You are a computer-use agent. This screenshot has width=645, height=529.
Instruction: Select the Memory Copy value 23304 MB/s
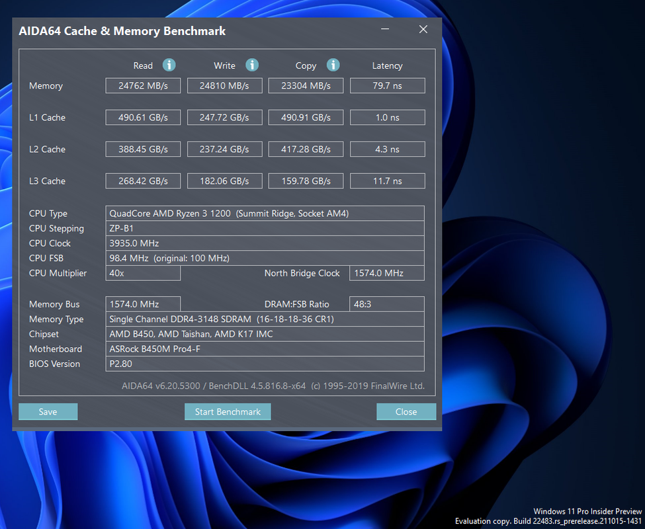pos(306,85)
